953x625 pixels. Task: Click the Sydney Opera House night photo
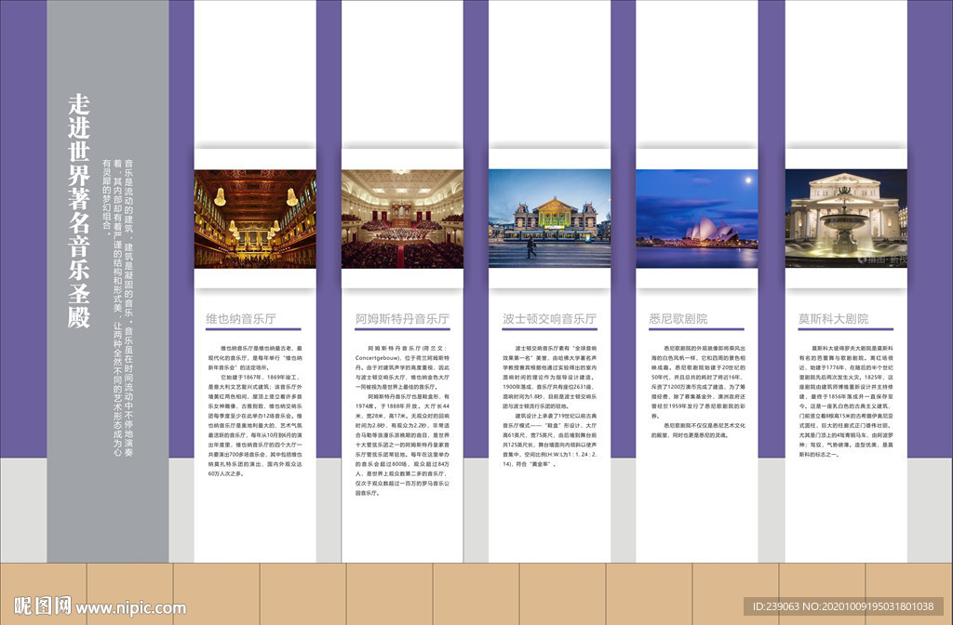tap(696, 218)
